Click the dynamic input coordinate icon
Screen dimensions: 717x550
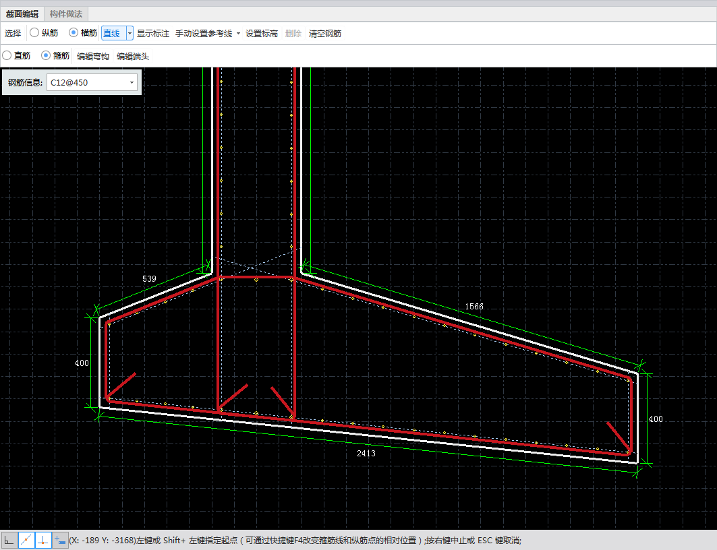pyautogui.click(x=60, y=541)
